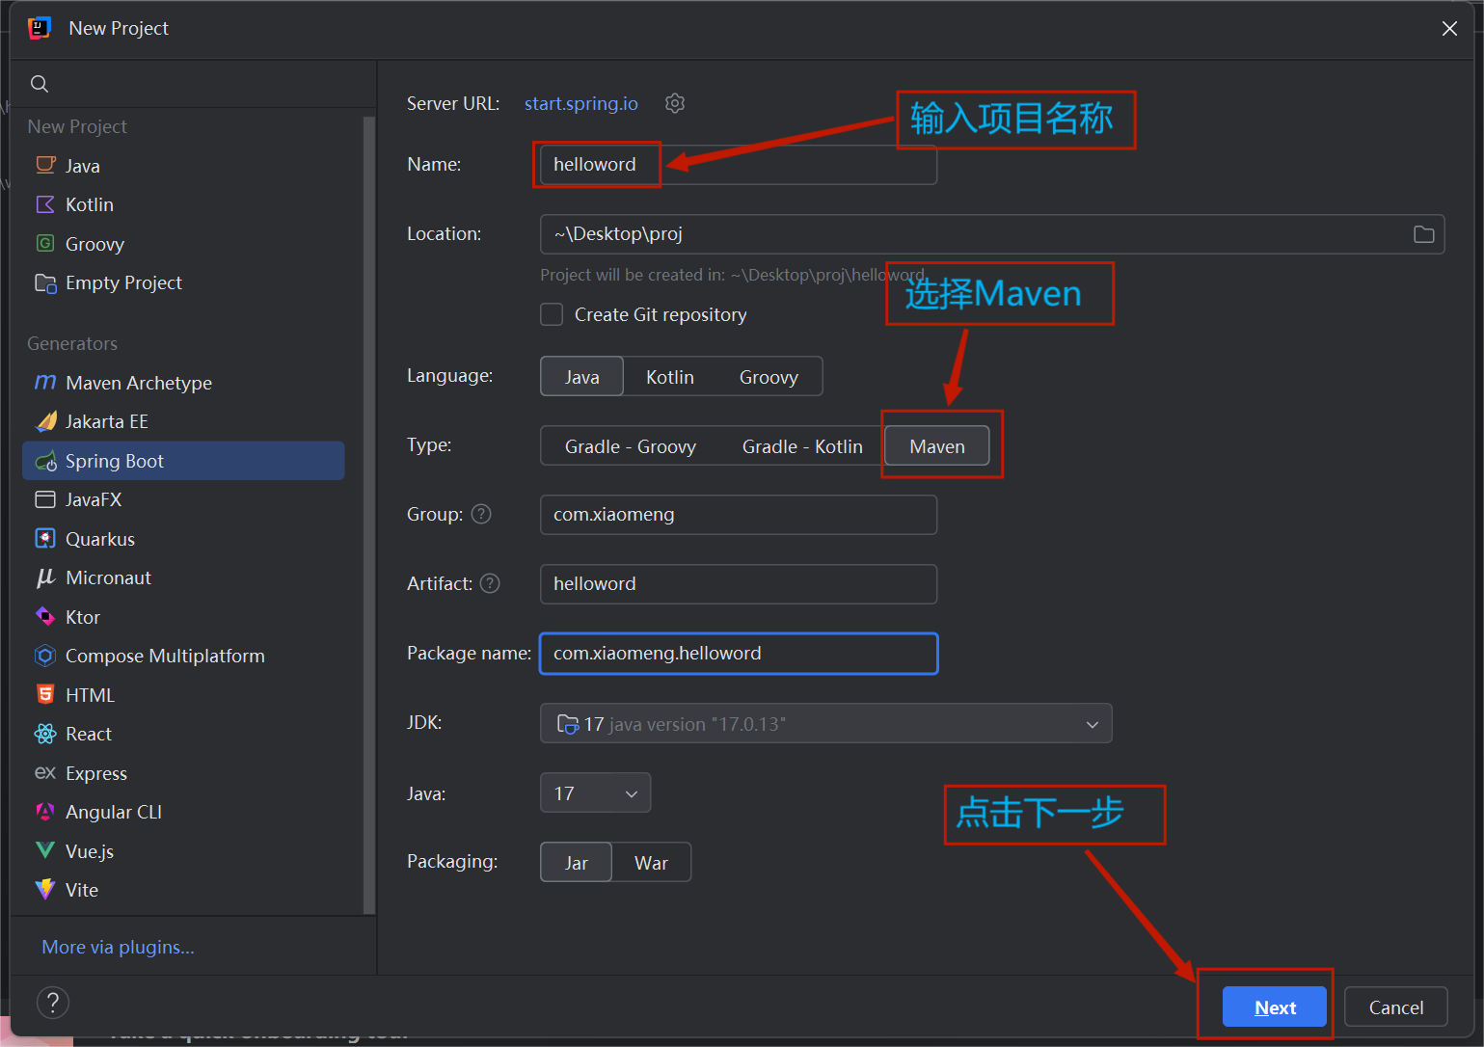Screen dimensions: 1484x1047
Task: Browse for location with folder icon
Action: pos(1423,234)
